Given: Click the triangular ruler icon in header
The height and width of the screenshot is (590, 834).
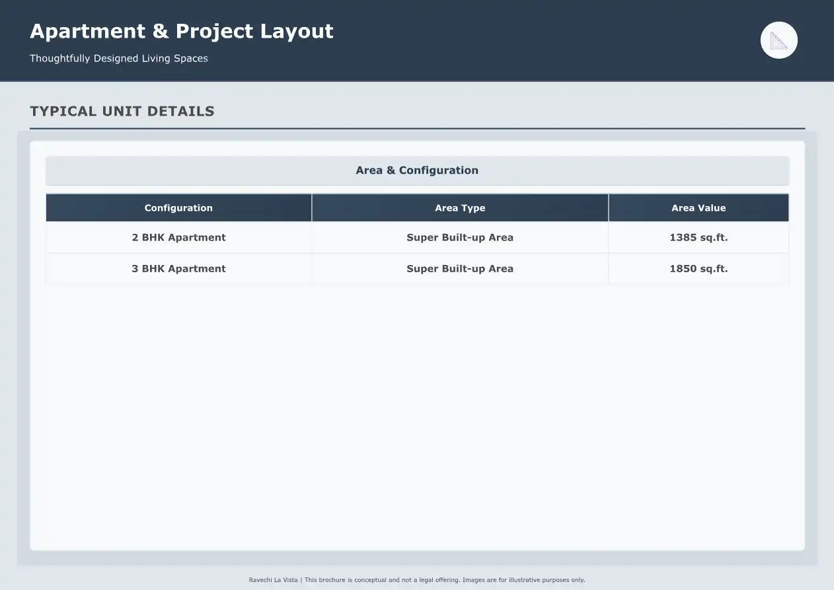Looking at the screenshot, I should coord(779,40).
